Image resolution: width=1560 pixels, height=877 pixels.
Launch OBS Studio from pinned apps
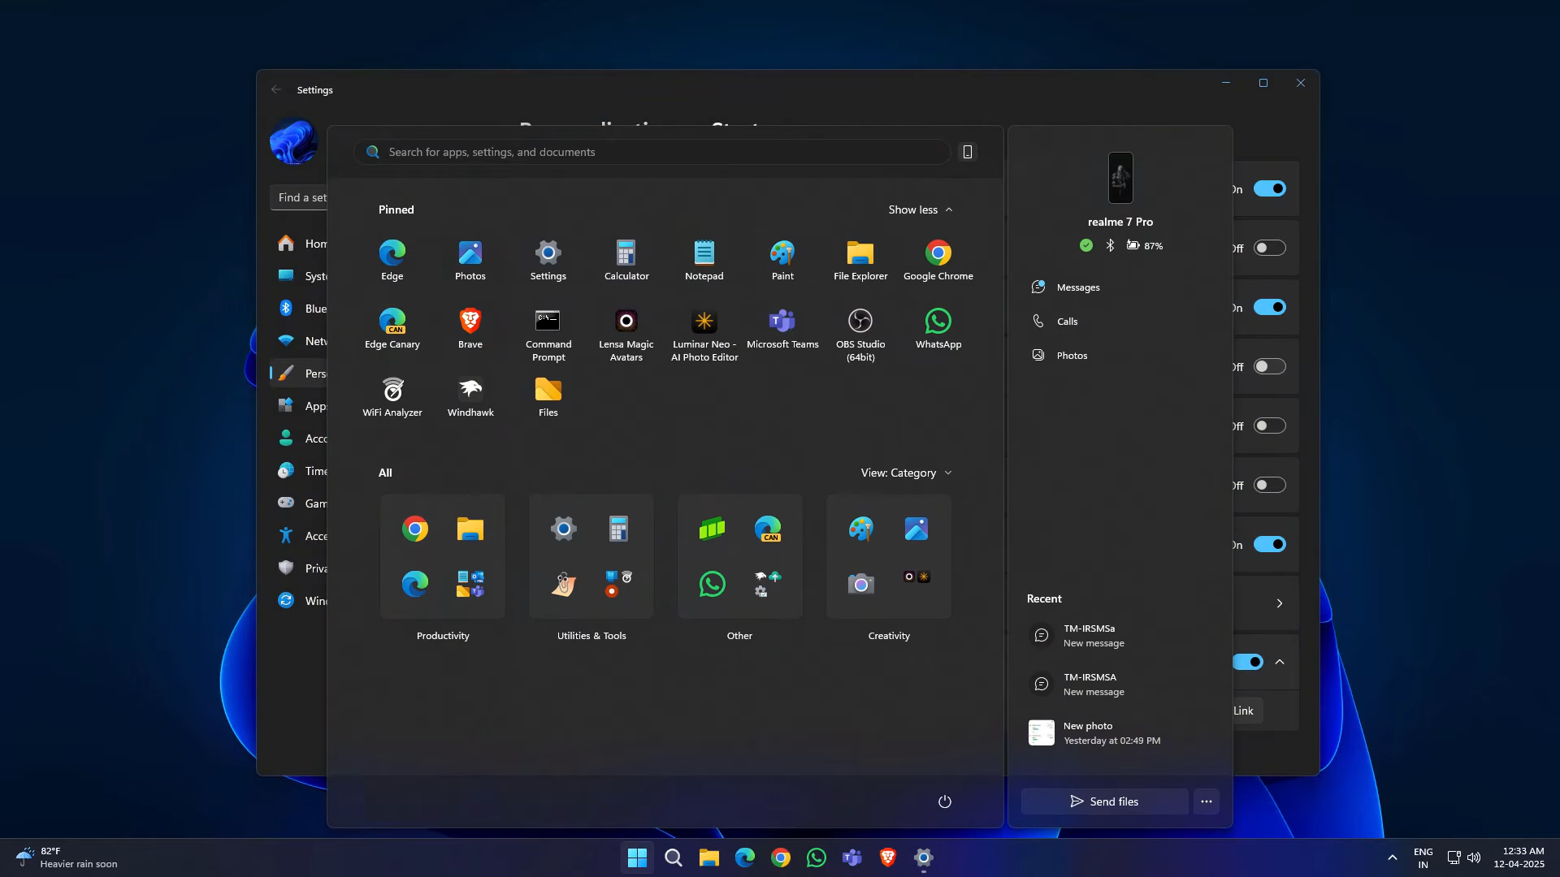tap(860, 322)
